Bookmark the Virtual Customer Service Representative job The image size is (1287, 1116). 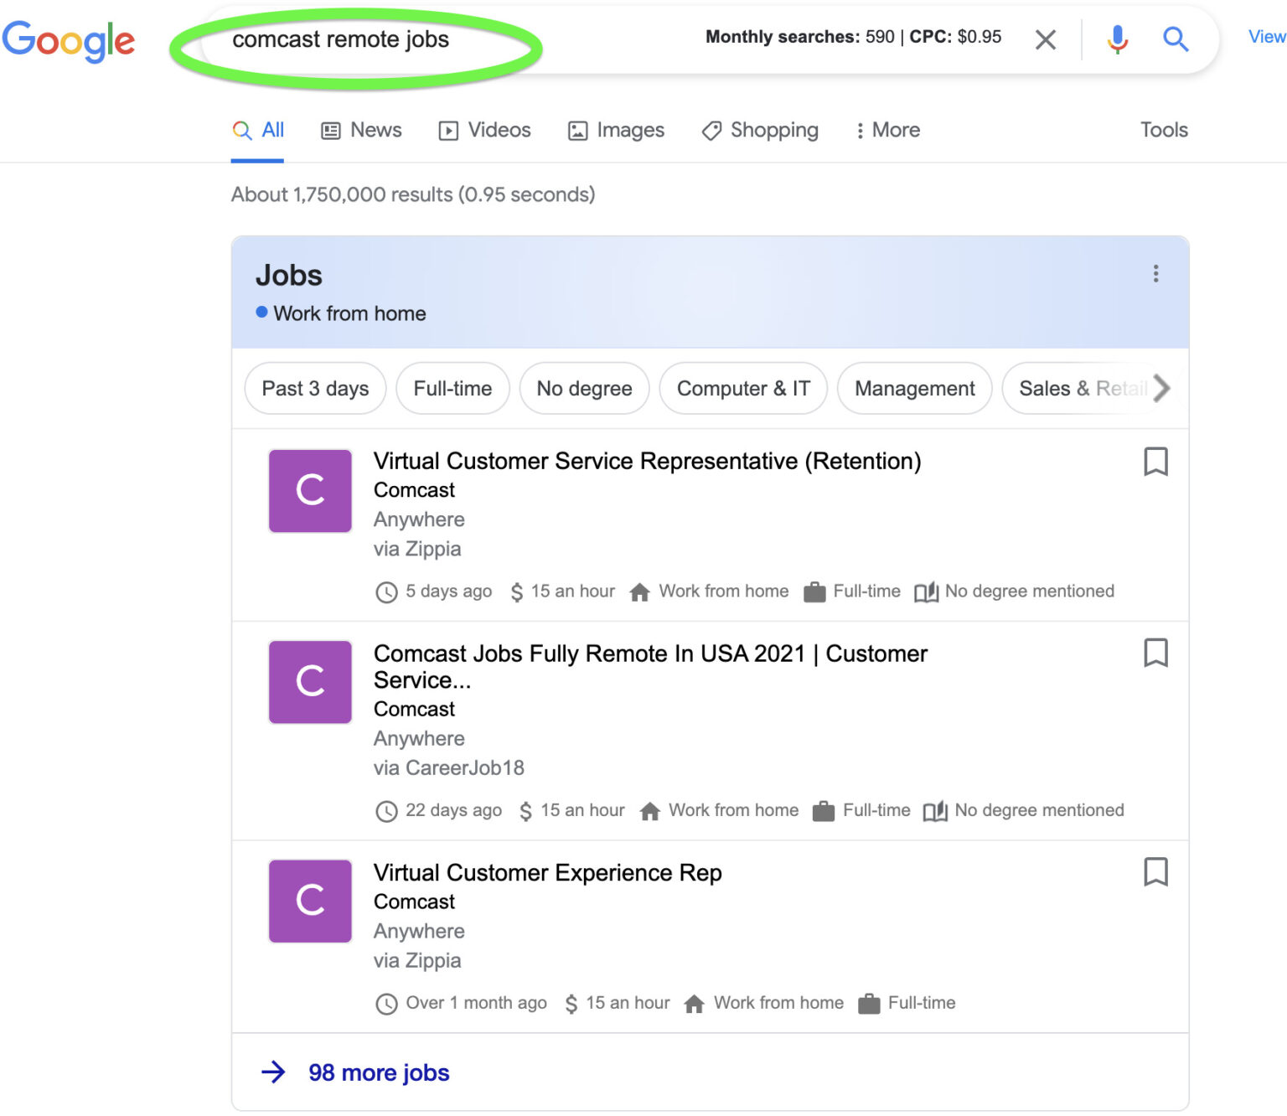(1156, 462)
